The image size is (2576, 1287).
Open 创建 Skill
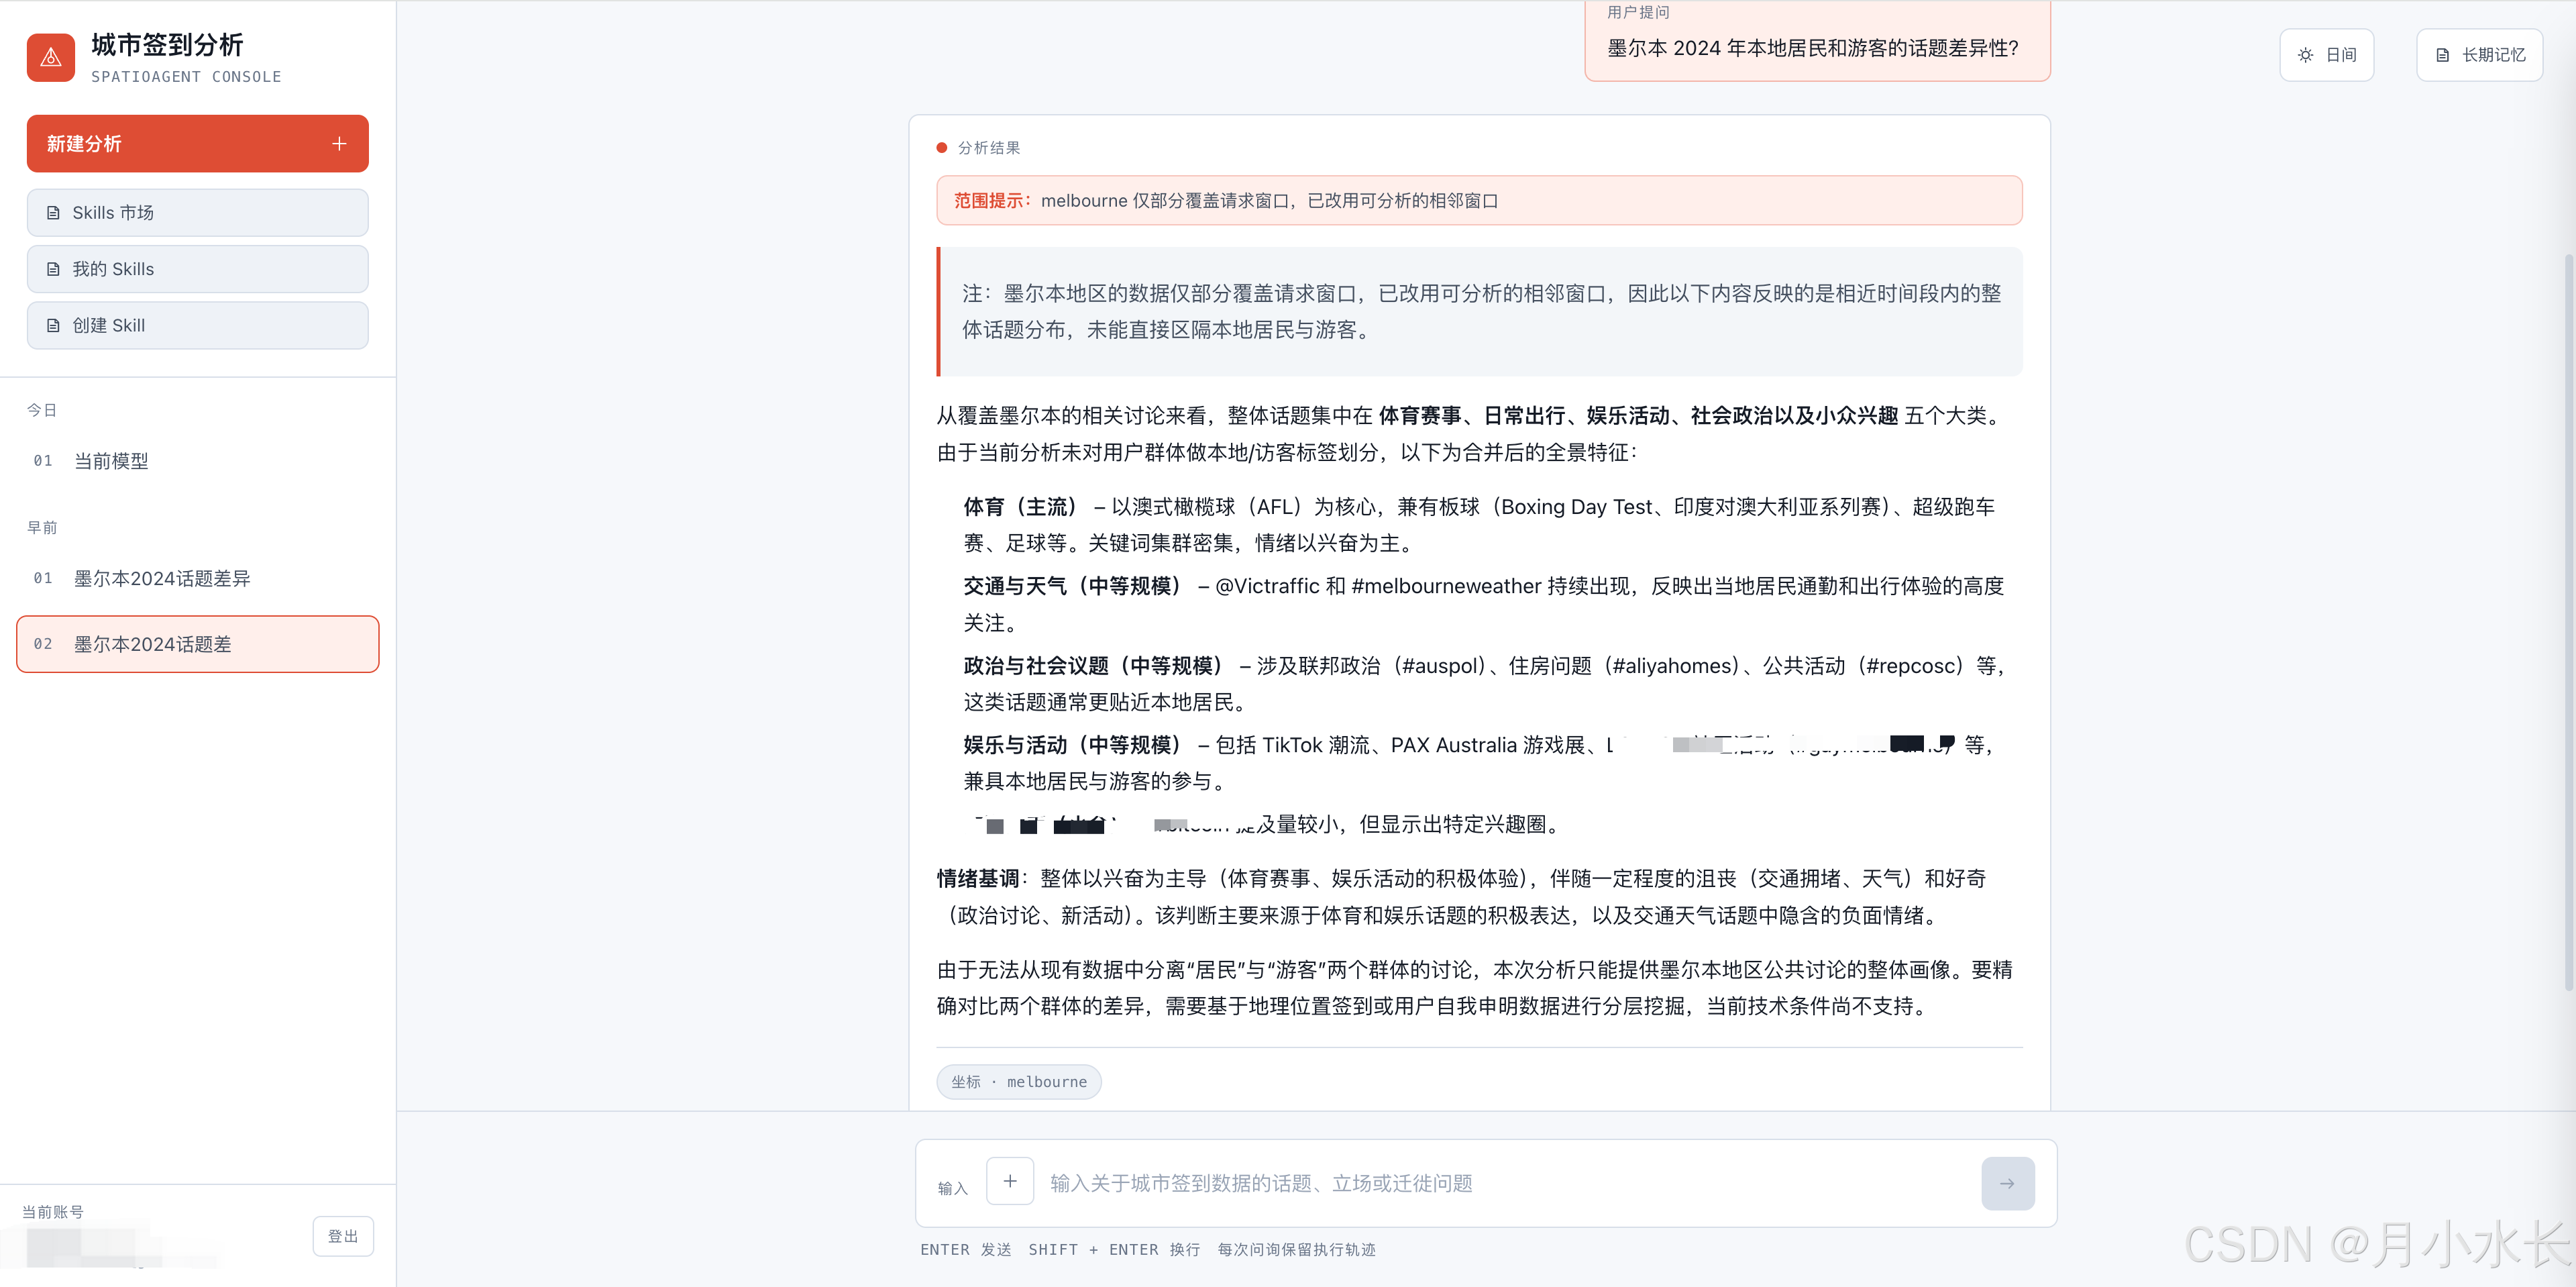point(197,325)
